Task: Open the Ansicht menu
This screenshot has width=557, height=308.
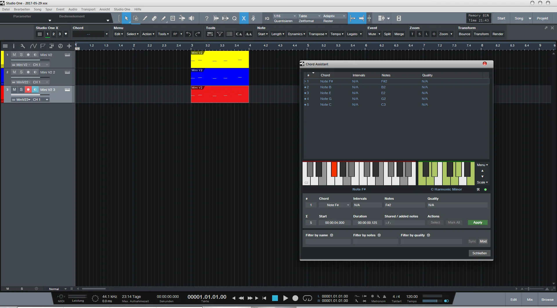Action: [x=105, y=9]
